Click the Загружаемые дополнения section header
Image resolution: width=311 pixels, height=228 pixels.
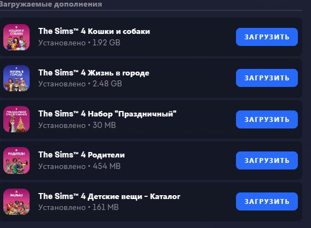pyautogui.click(x=51, y=4)
